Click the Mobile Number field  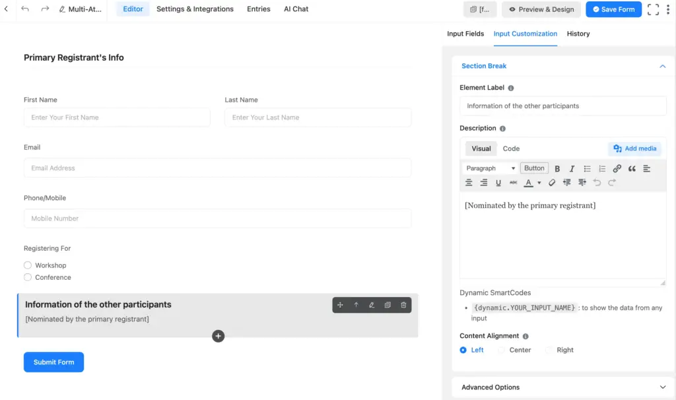tap(217, 218)
